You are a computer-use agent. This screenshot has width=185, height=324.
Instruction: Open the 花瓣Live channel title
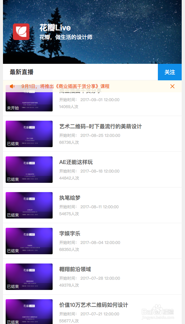pos(55,28)
